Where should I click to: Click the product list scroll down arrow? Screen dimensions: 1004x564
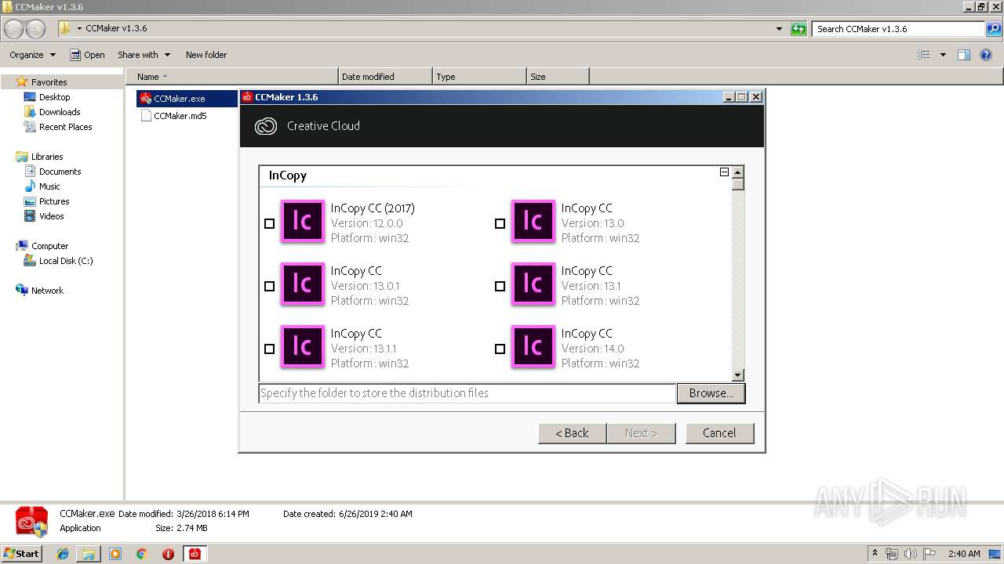tap(737, 375)
